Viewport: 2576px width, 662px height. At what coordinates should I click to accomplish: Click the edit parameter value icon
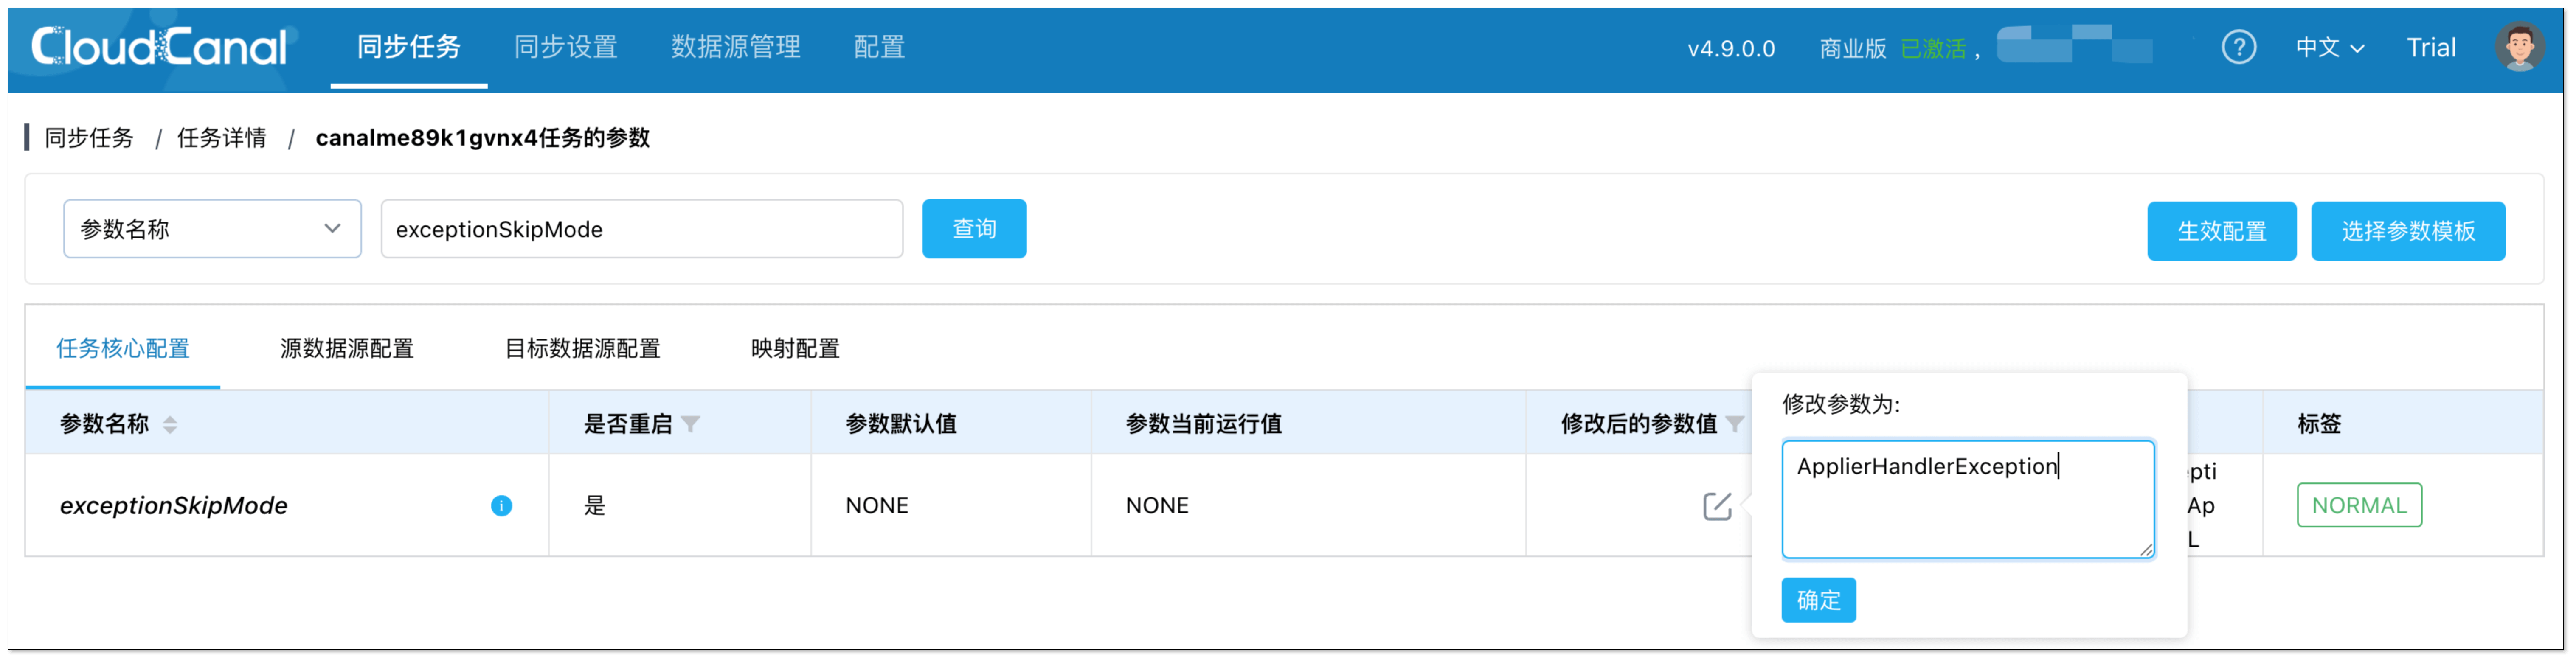tap(1716, 506)
